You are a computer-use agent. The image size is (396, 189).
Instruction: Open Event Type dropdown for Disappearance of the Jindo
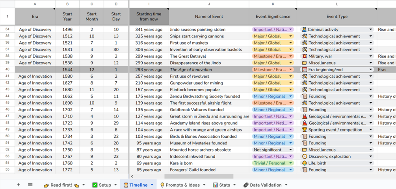[371, 63]
